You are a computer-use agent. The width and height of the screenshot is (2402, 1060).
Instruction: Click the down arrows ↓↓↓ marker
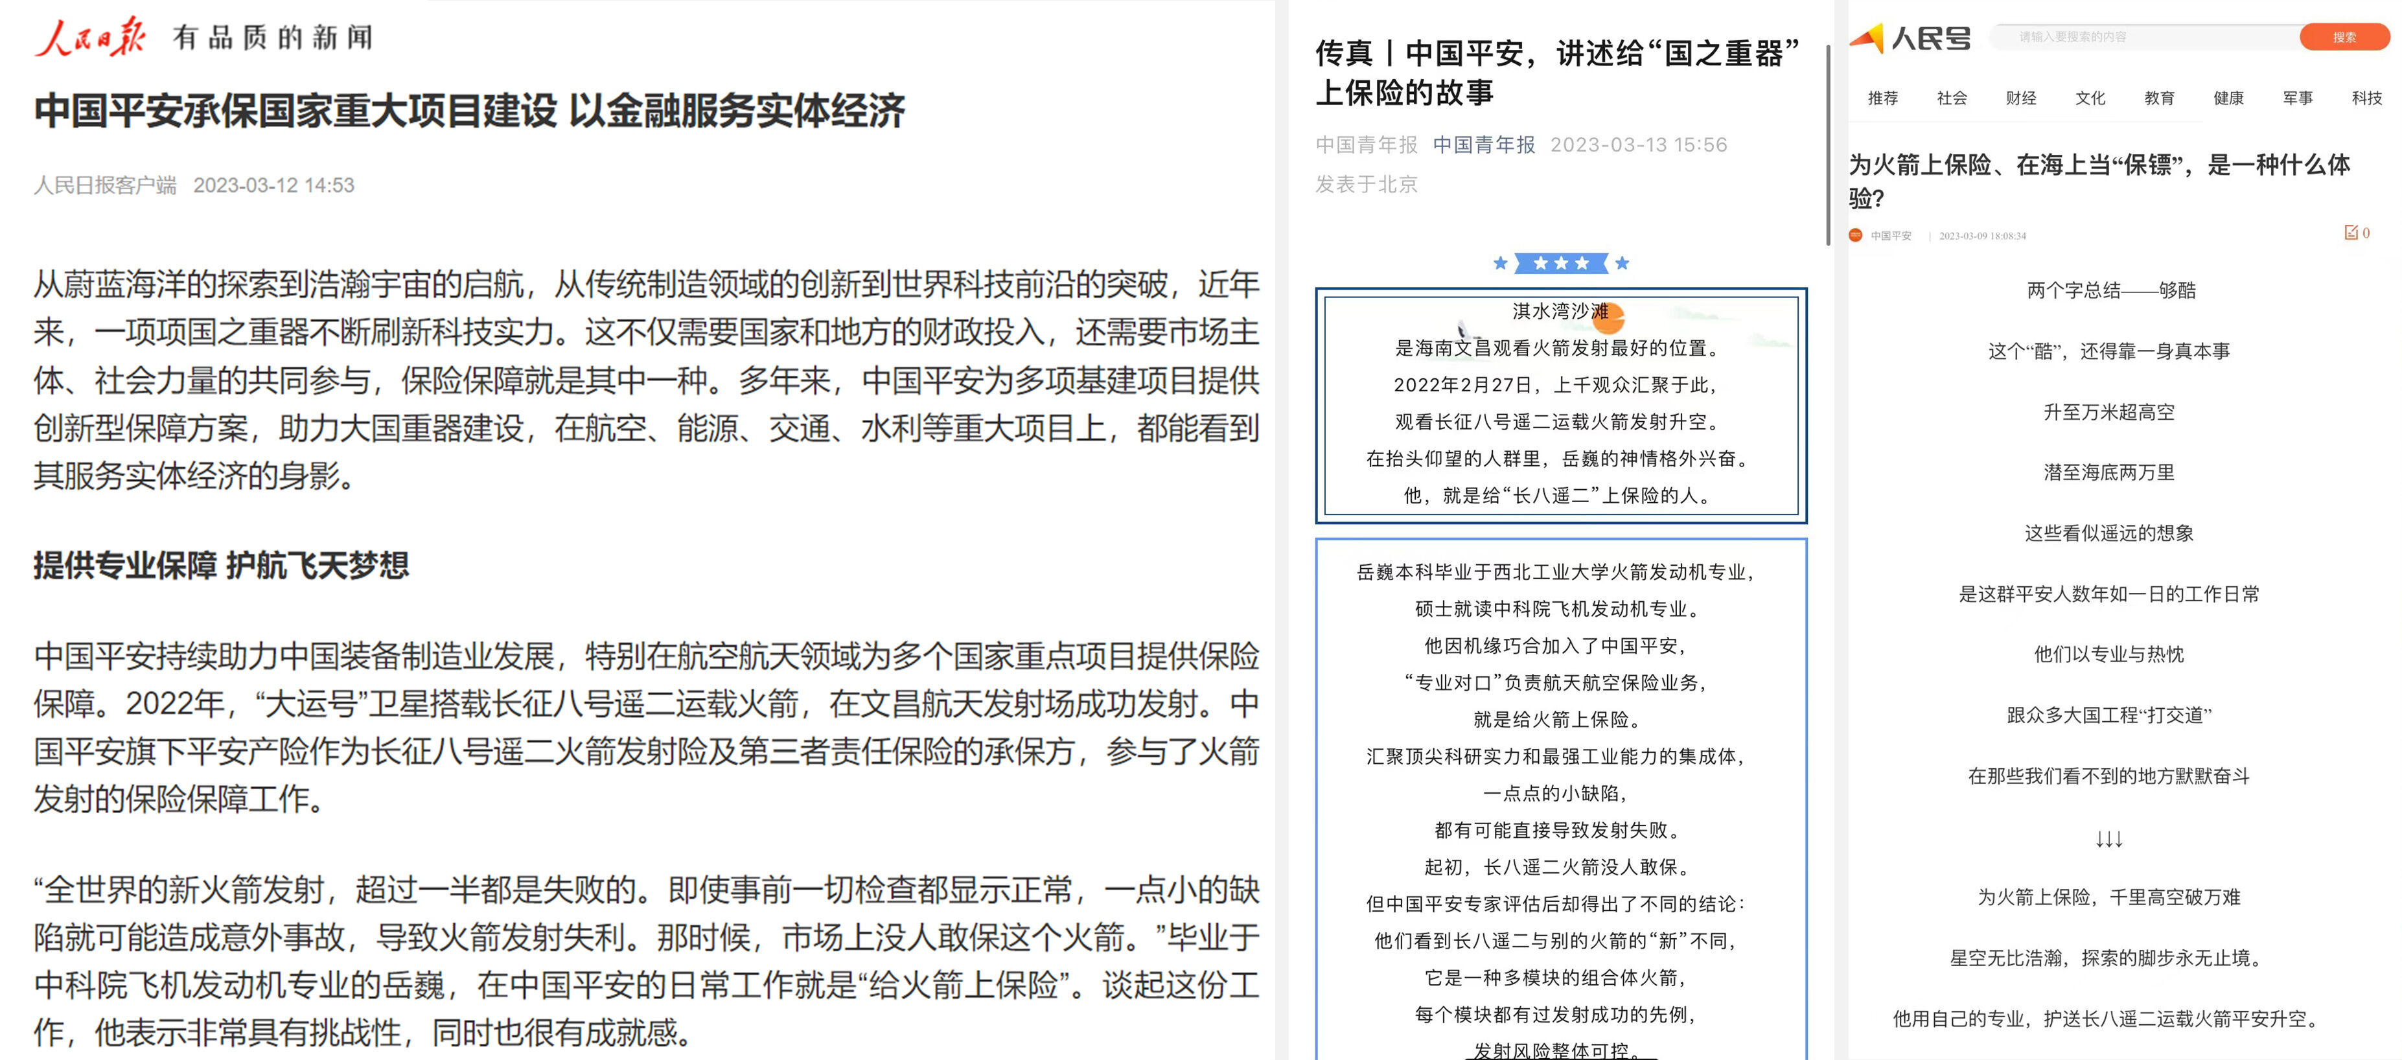point(2108,839)
